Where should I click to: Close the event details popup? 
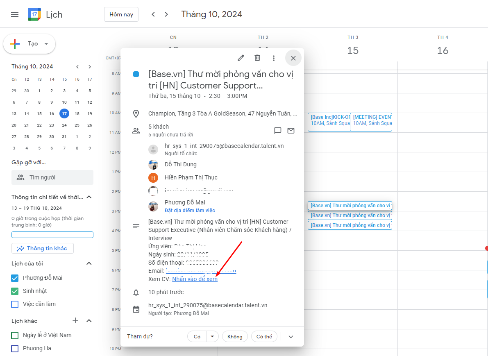(293, 58)
